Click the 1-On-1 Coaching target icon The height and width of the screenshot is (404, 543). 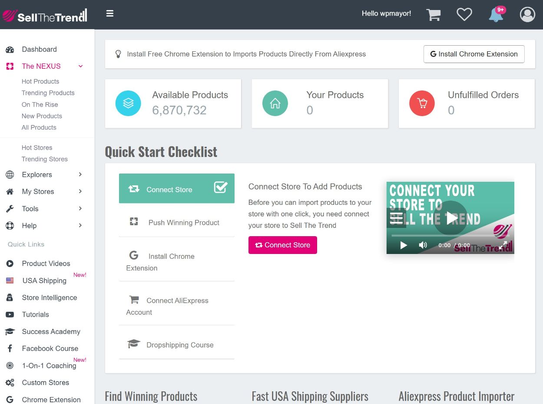pyautogui.click(x=10, y=366)
